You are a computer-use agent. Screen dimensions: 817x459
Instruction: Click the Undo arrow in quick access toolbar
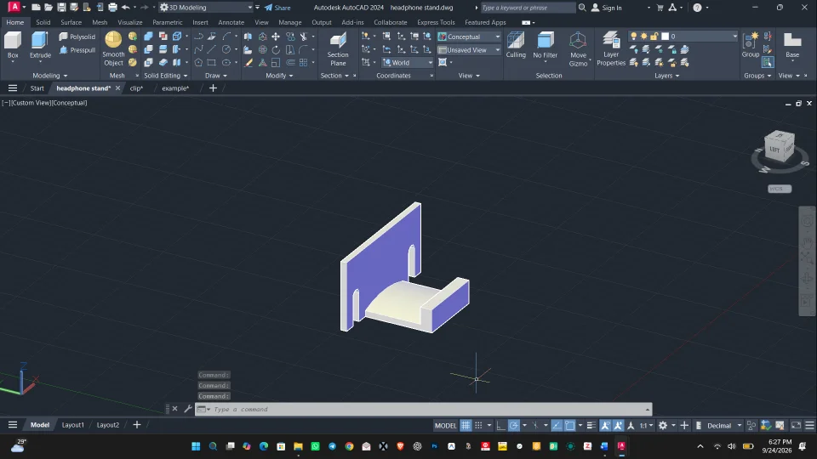click(126, 8)
